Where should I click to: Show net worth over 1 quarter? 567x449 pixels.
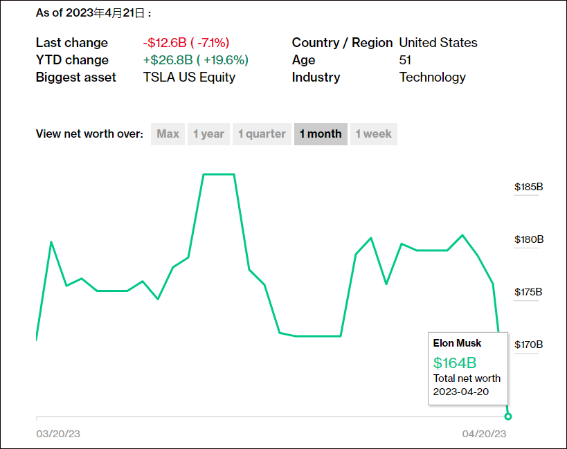coord(262,134)
